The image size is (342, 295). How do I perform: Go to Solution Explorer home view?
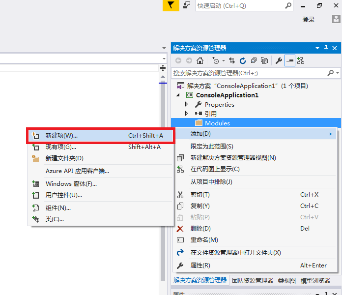(200, 60)
